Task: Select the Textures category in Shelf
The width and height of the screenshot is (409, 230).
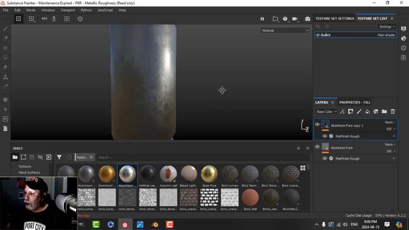Action: coord(25,166)
